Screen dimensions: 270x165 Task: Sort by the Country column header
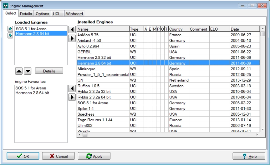coord(179,29)
